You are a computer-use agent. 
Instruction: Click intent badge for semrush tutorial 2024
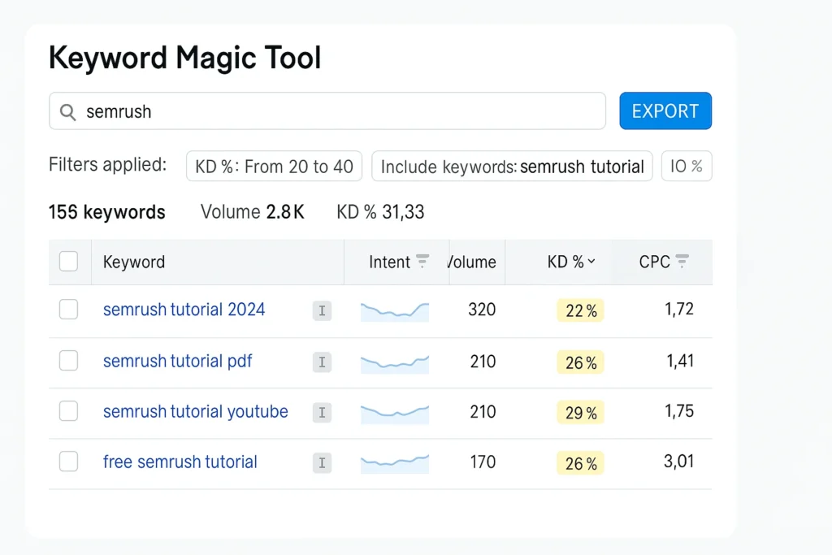322,310
